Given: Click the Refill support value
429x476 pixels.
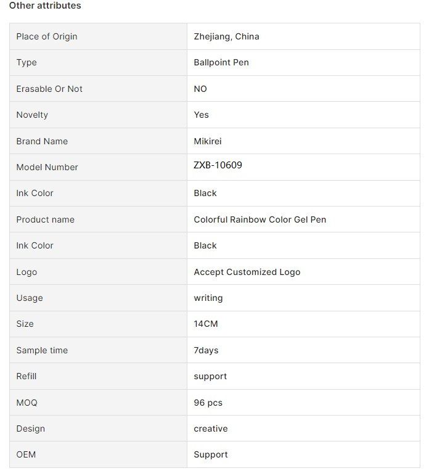Looking at the screenshot, I should coord(210,377).
